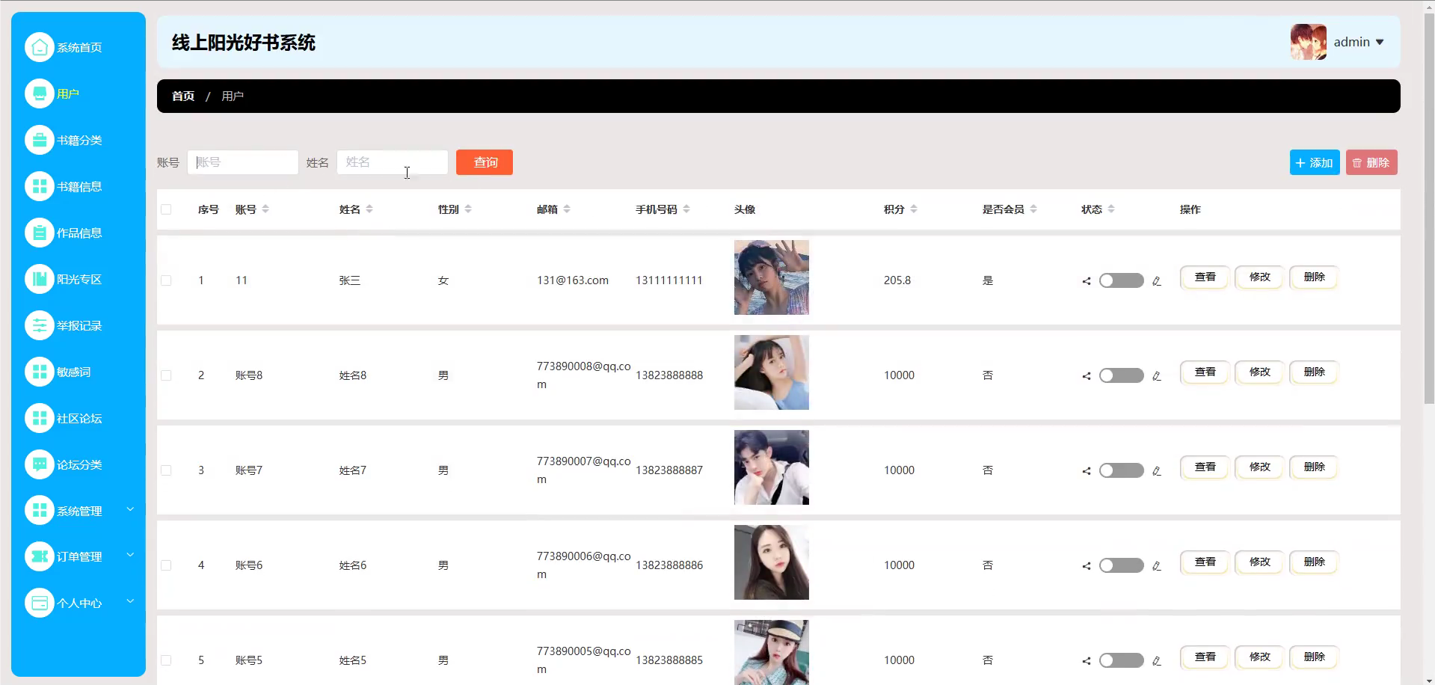Image resolution: width=1435 pixels, height=685 pixels.
Task: Click pencil edit icon in row 张三
Action: tap(1157, 281)
